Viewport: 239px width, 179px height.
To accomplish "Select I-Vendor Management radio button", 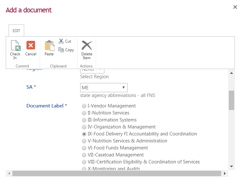I will [x=84, y=106].
